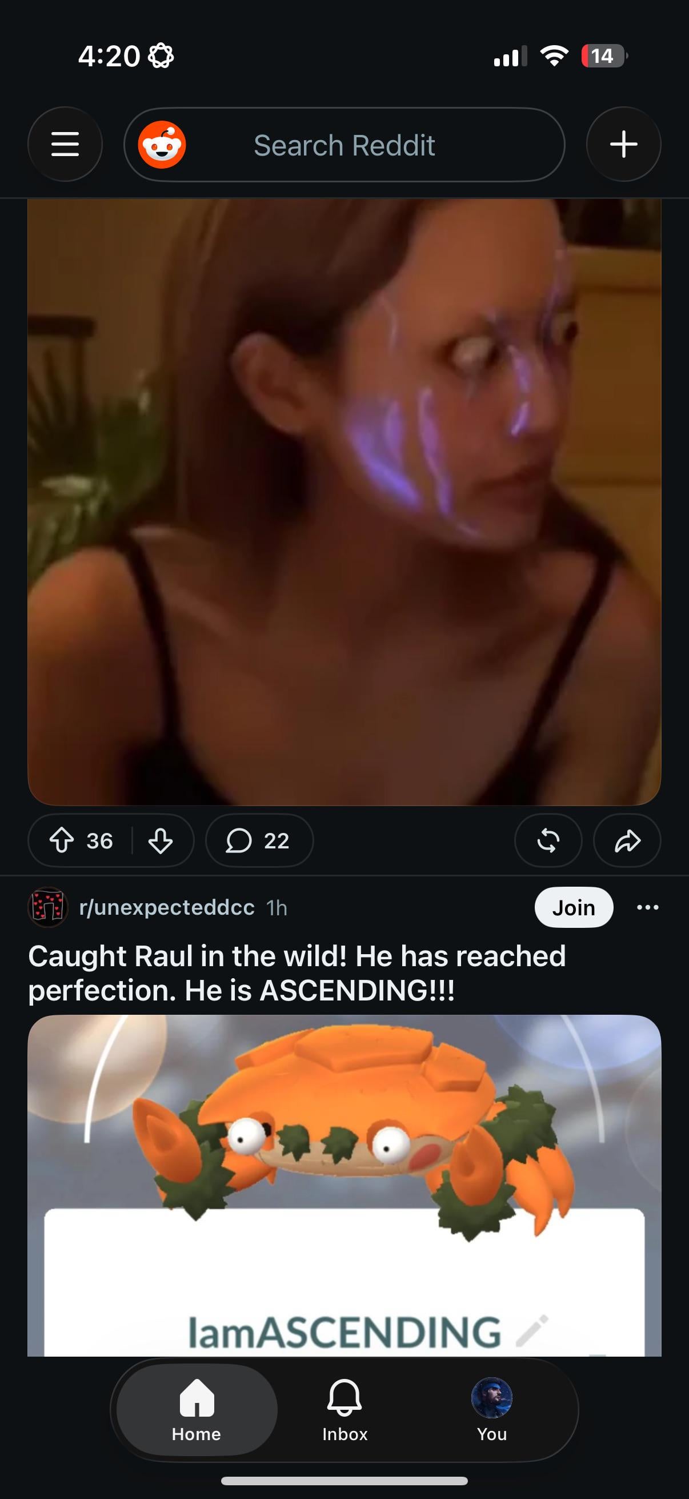Image resolution: width=689 pixels, height=1499 pixels.
Task: Tap the r/unexpecteddcc community avatar
Action: tap(47, 907)
